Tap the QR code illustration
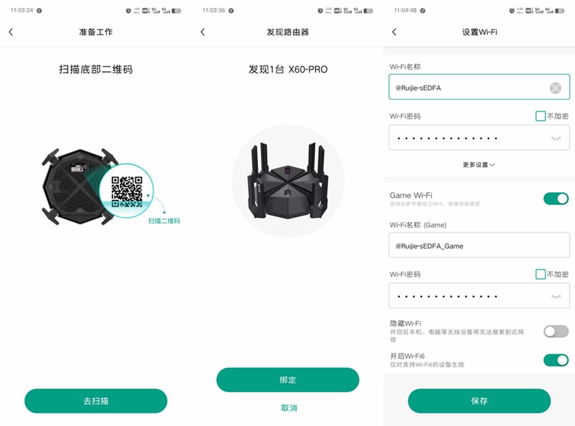The height and width of the screenshot is (426, 575). point(126,191)
